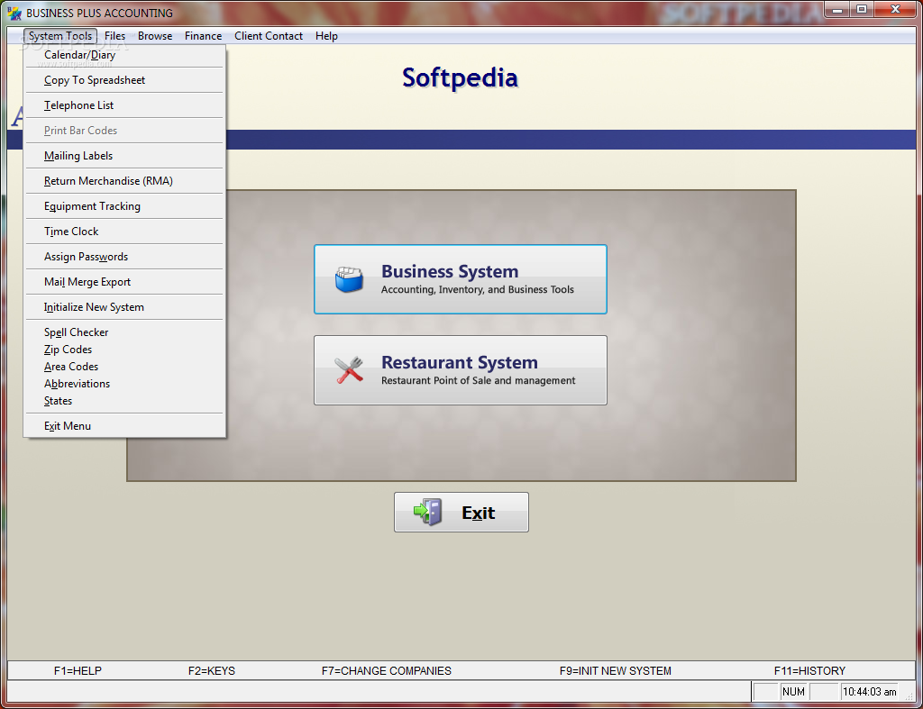Open the Browse menu

point(155,36)
